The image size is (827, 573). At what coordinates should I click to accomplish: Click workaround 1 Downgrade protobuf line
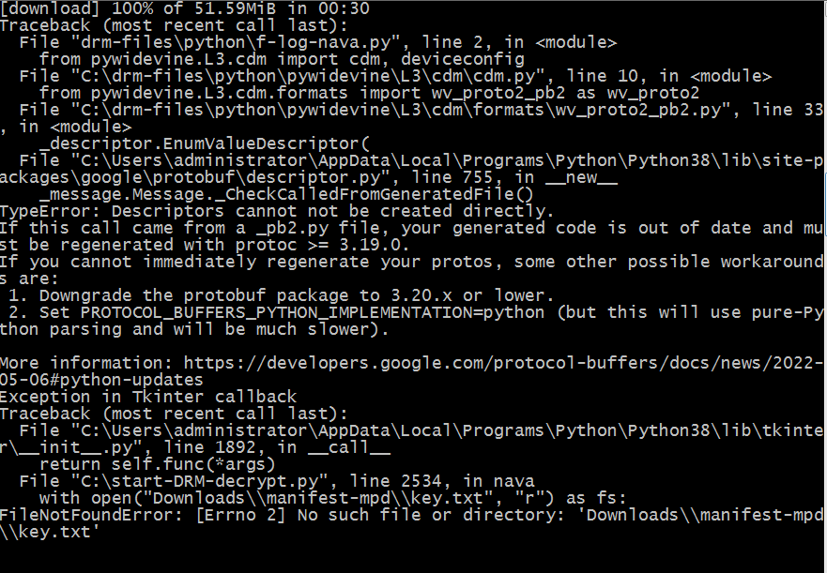[281, 295]
